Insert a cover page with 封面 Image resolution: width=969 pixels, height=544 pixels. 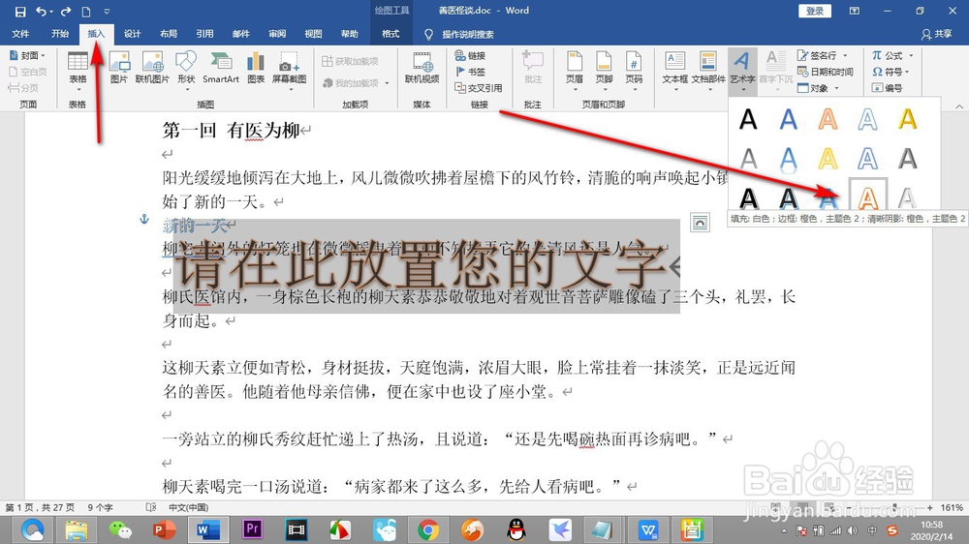[x=28, y=55]
